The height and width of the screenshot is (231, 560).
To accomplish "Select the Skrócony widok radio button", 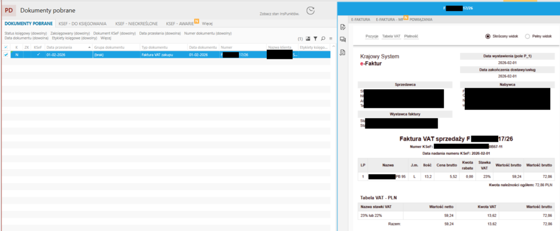I will (x=488, y=36).
